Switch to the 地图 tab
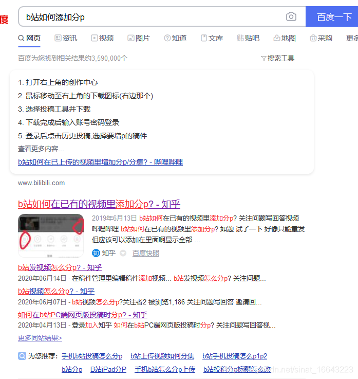 (285, 38)
